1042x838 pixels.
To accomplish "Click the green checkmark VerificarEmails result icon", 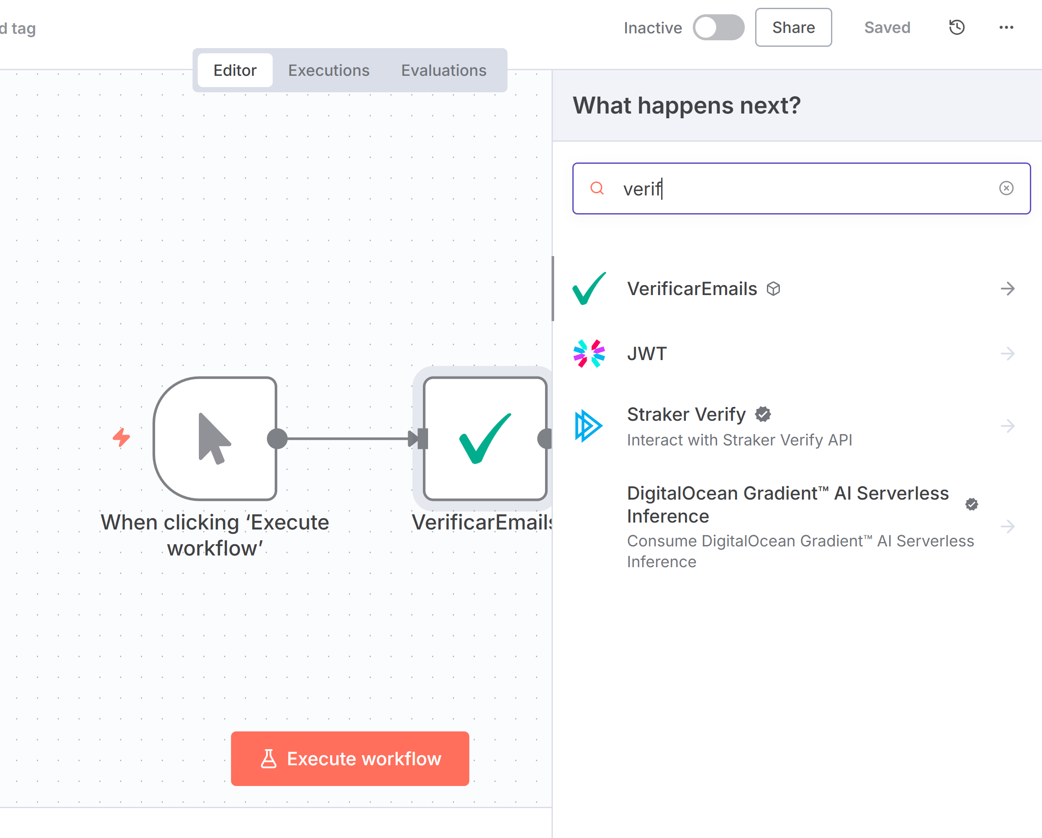I will (x=589, y=289).
